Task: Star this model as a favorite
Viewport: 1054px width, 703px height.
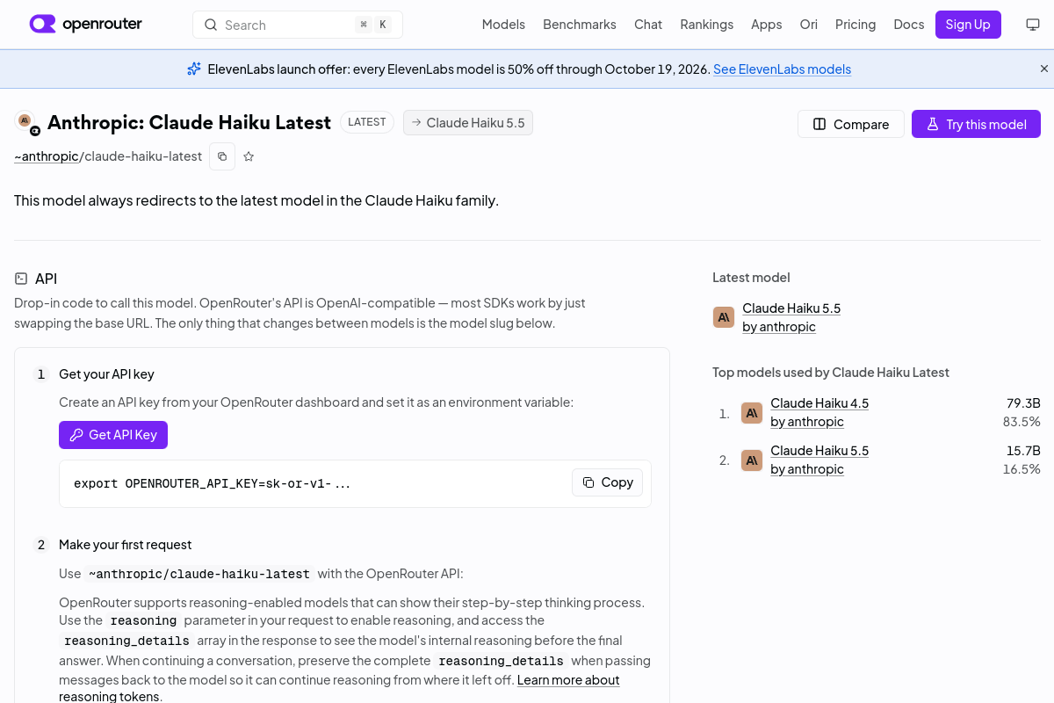Action: point(249,156)
